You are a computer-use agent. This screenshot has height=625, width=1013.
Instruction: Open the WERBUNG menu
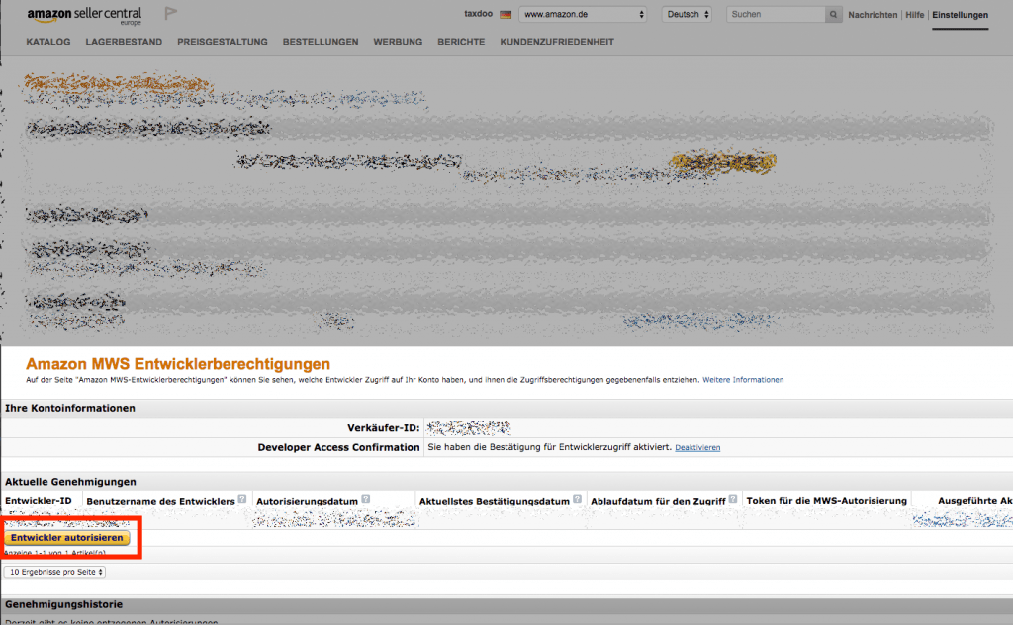pos(398,42)
